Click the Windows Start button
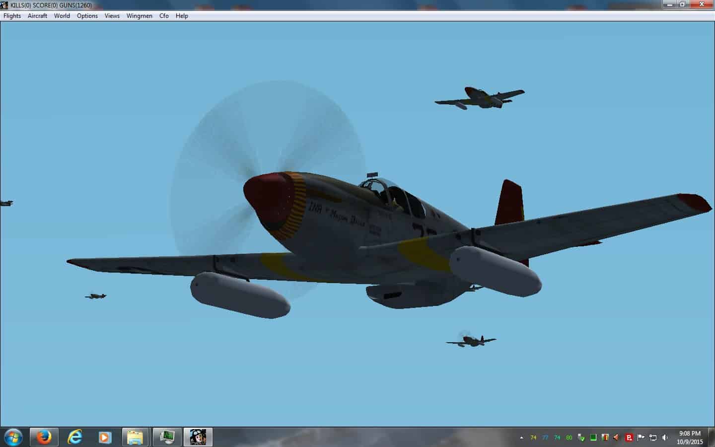 tap(12, 437)
